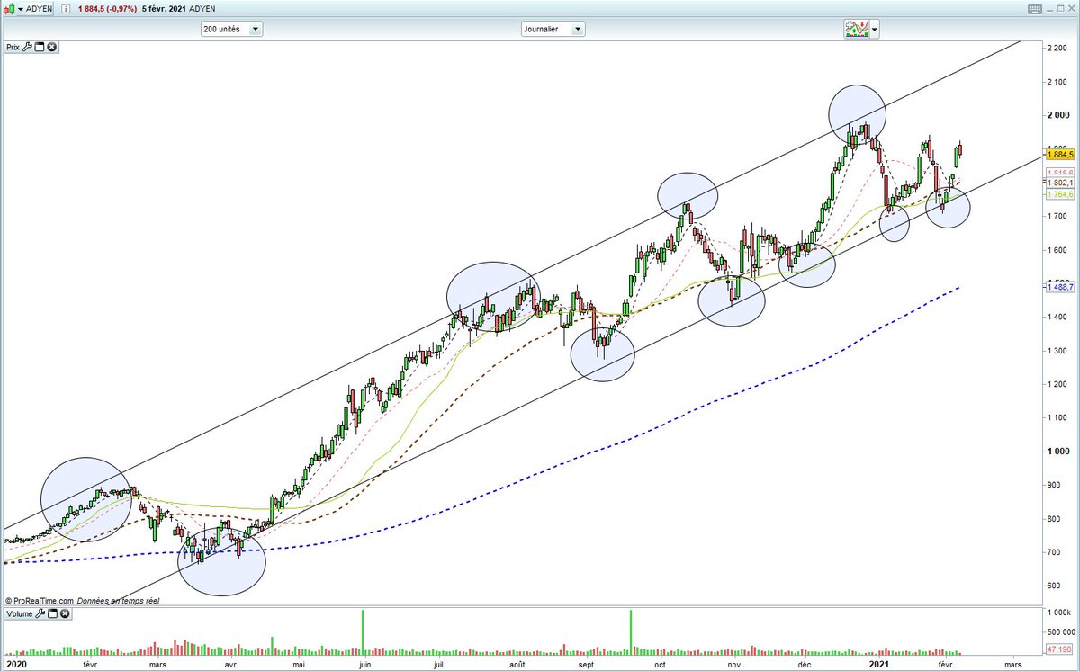Expand the arrow beside the indicator icon
This screenshot has height=671, width=1080.
pos(875,30)
